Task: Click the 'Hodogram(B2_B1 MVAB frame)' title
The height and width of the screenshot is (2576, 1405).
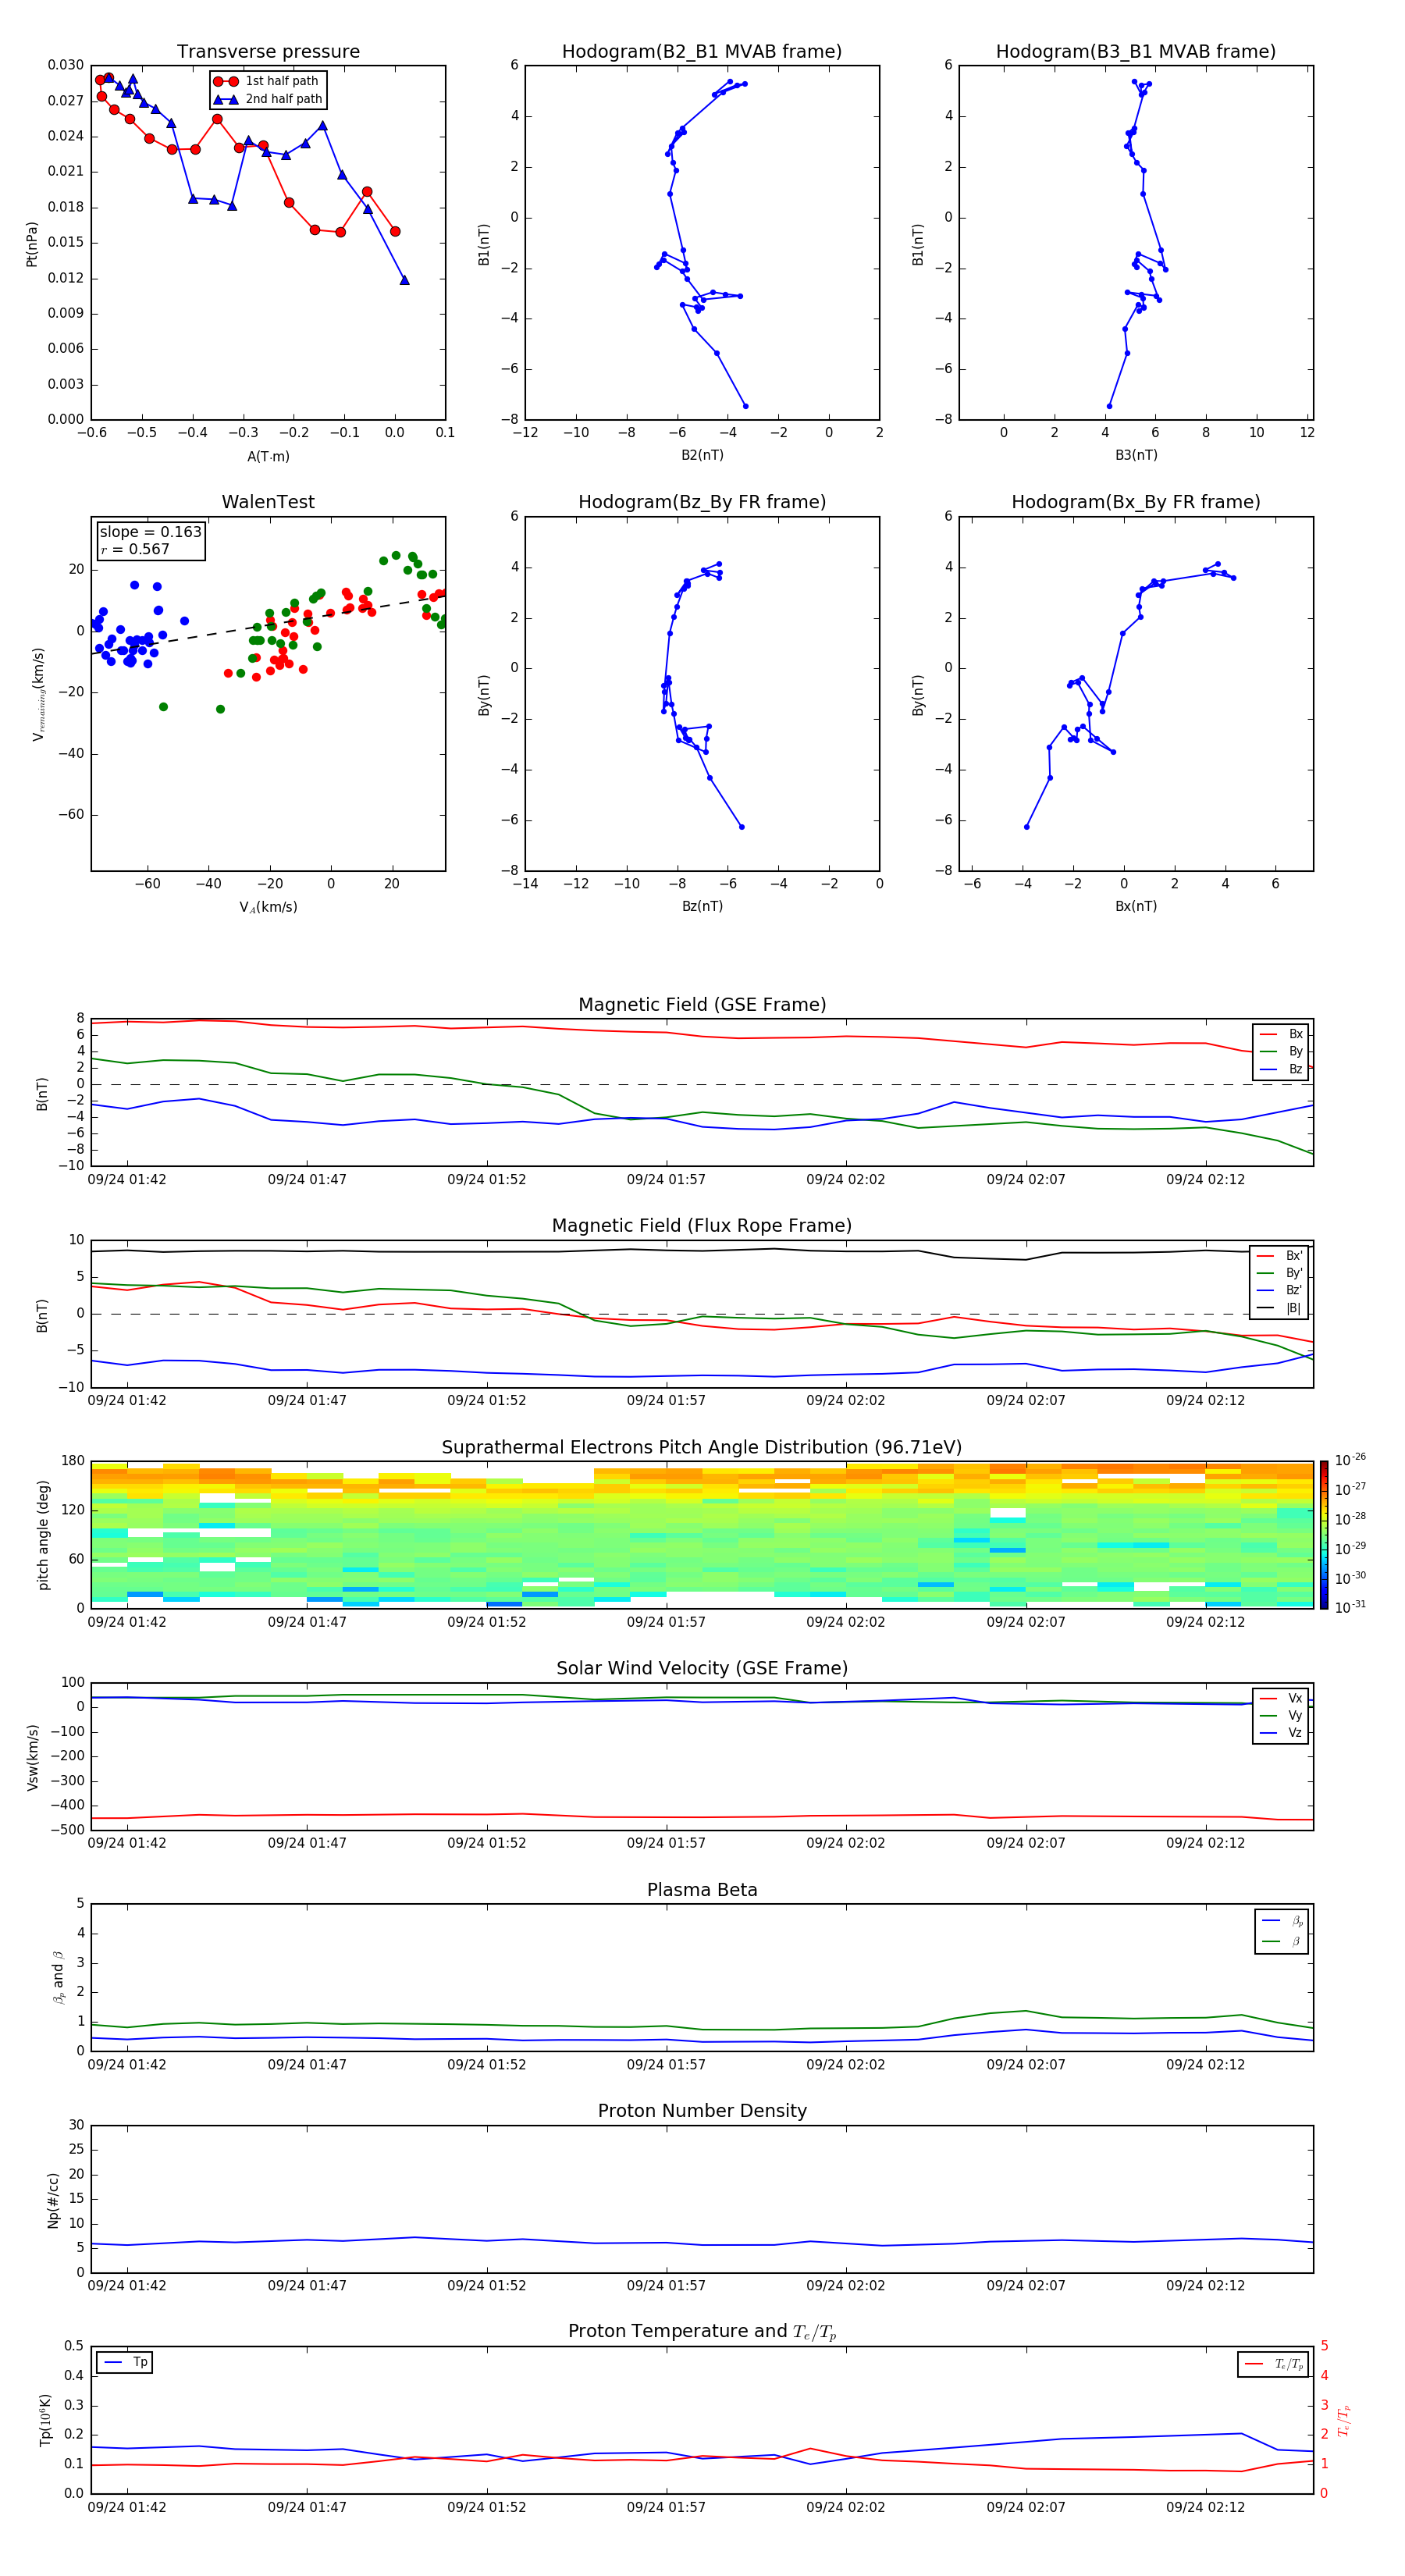Action: point(702,52)
